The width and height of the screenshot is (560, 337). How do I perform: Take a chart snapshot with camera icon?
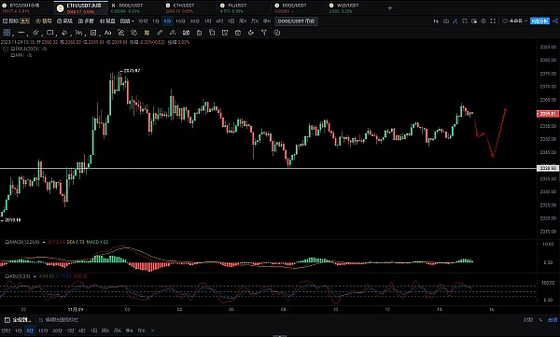(x=446, y=21)
